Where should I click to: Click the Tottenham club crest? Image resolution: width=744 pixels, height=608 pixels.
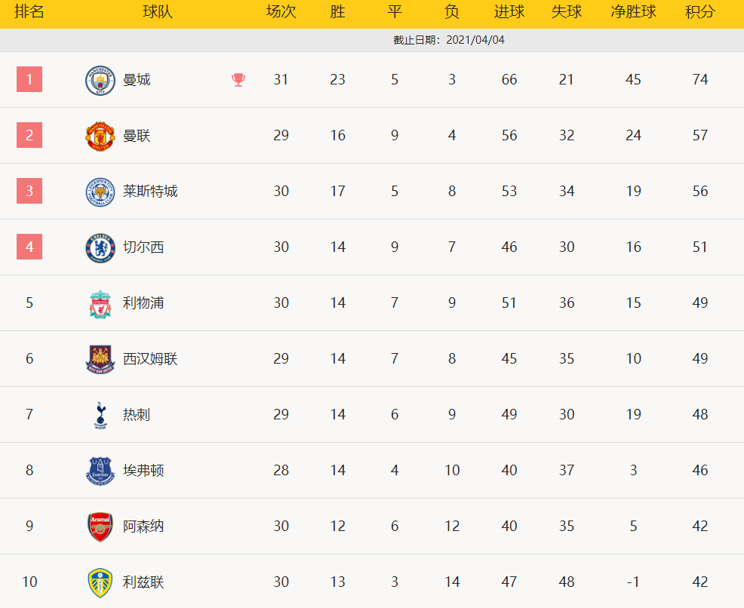tap(100, 415)
